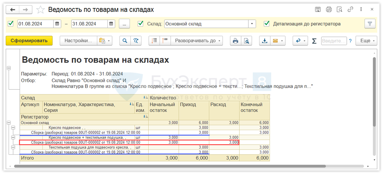The width and height of the screenshot is (383, 174).
Task: Click the print icon in toolbar
Action: 235,41
